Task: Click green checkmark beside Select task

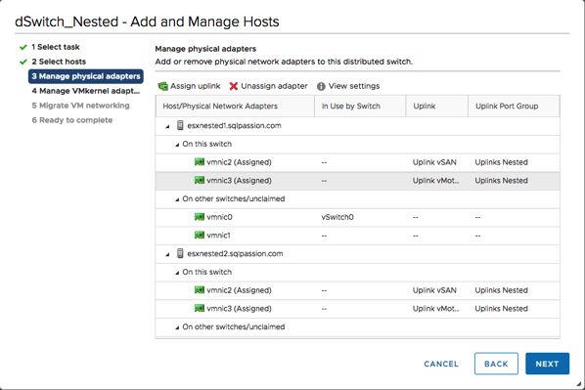Action: click(x=23, y=47)
